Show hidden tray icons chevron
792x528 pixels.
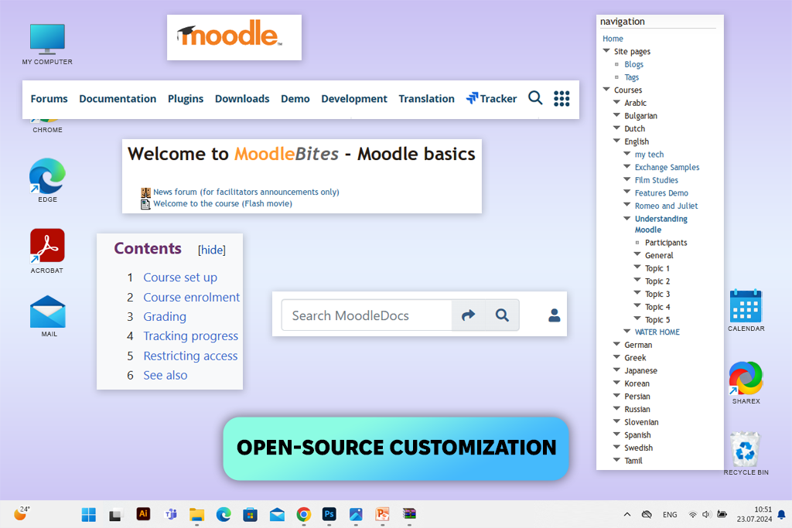626,514
